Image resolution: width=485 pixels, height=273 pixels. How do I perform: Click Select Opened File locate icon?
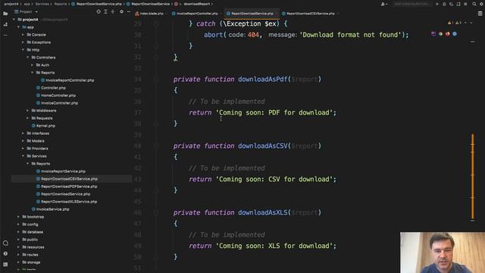[x=99, y=12]
